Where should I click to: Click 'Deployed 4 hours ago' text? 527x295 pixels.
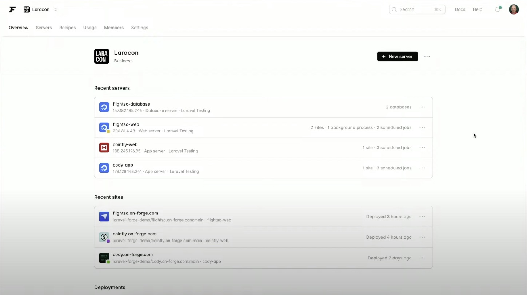click(389, 237)
